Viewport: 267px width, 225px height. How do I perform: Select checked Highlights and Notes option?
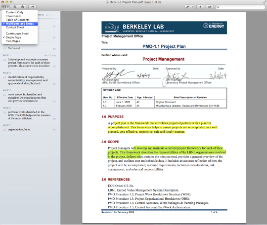[20, 24]
